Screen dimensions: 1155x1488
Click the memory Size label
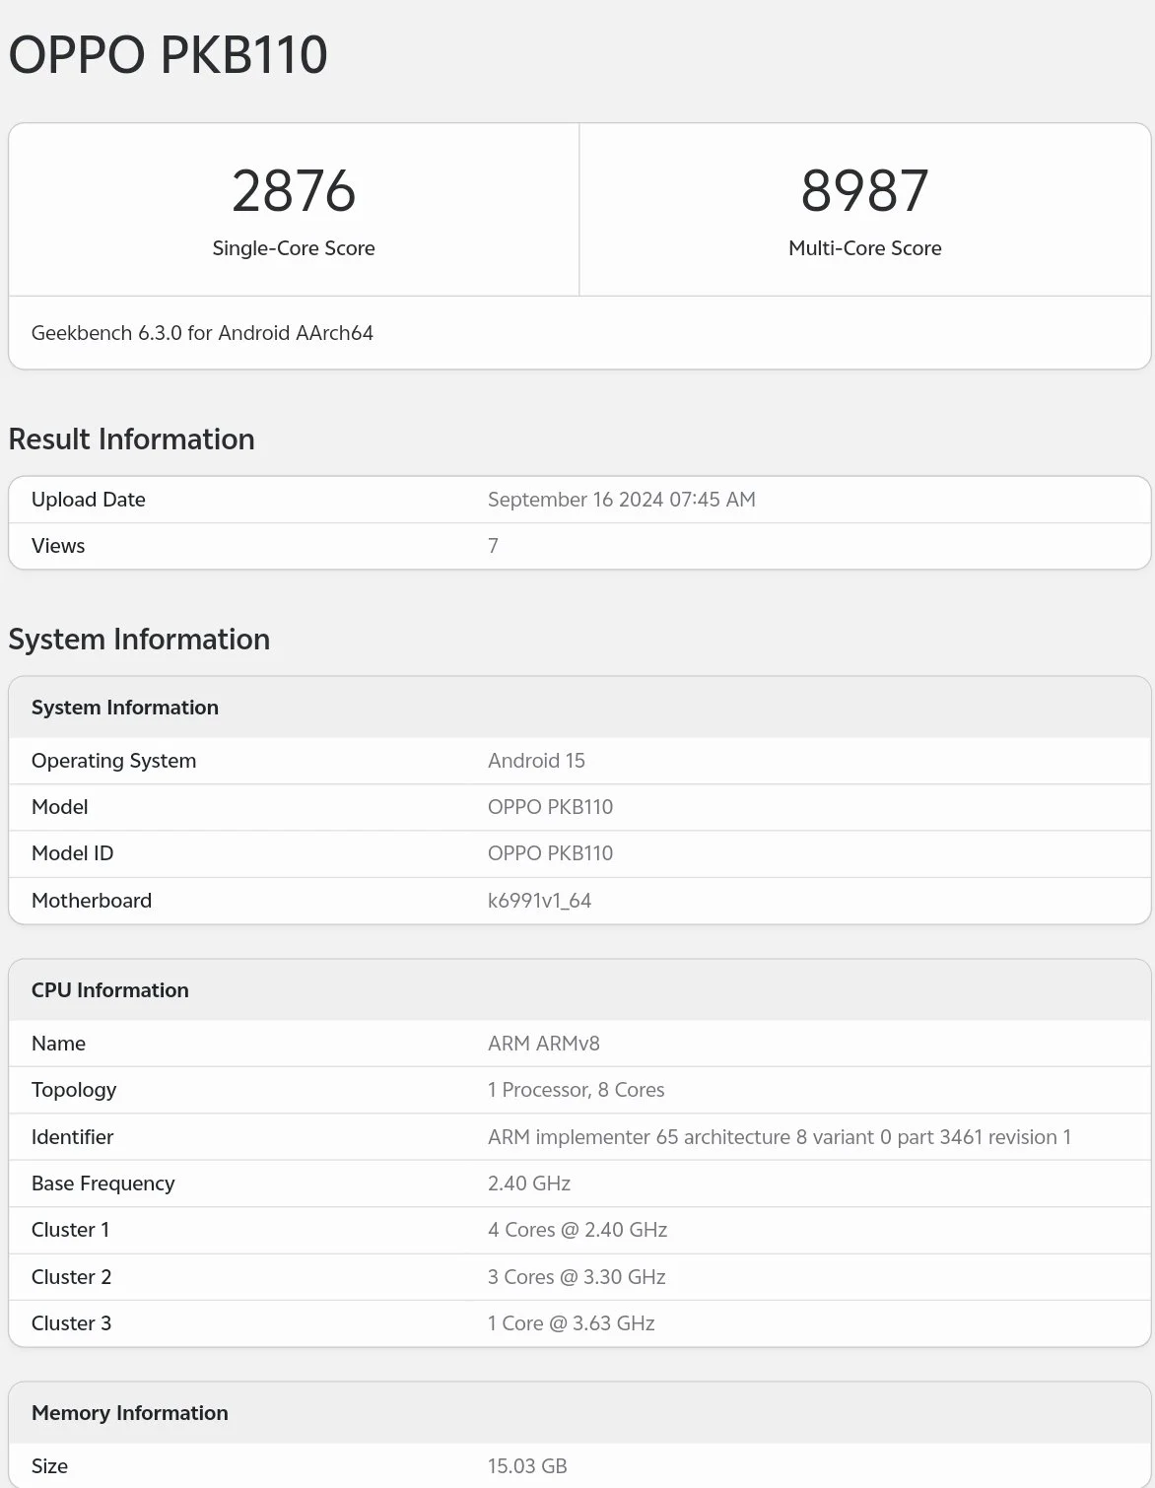[50, 1466]
